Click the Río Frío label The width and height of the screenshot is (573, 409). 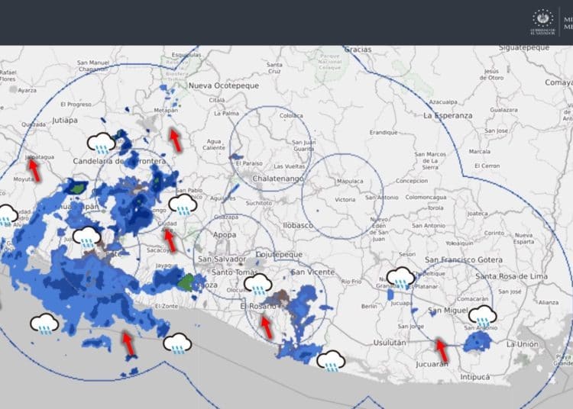click(x=351, y=282)
